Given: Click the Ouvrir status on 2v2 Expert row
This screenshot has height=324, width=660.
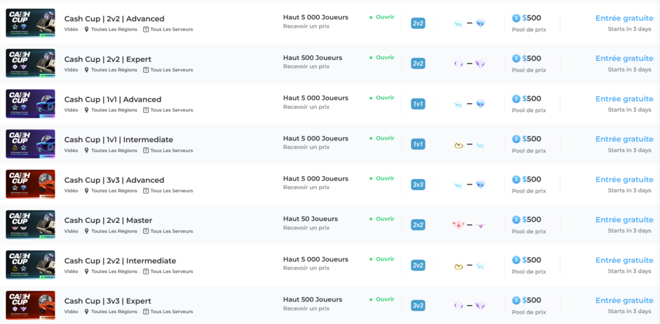Looking at the screenshot, I should [385, 57].
